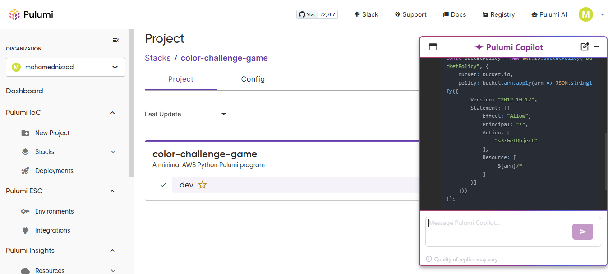Switch to the Config tab

coord(253,79)
